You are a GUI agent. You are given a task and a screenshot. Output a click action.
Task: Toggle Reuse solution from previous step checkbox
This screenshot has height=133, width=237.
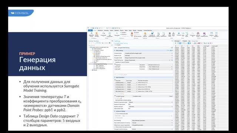pos(115,127)
